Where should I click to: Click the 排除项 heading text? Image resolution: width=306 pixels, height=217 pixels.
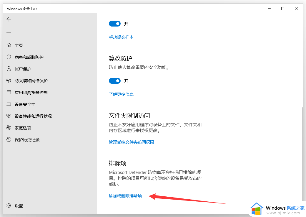click(x=118, y=163)
